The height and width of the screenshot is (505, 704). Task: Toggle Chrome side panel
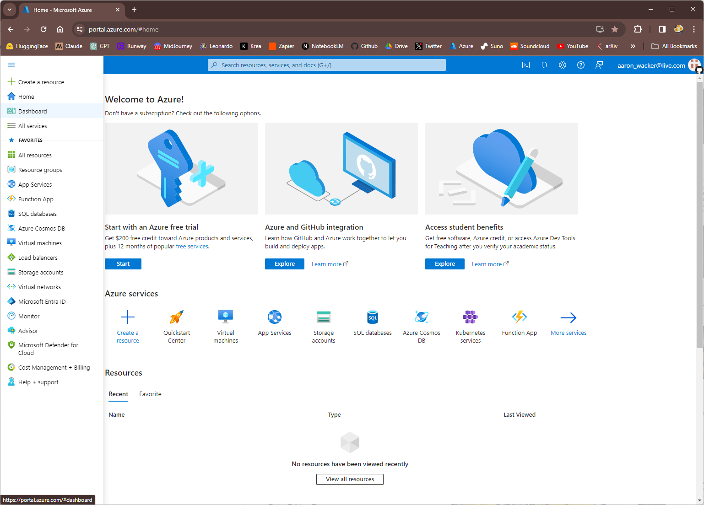tap(662, 29)
